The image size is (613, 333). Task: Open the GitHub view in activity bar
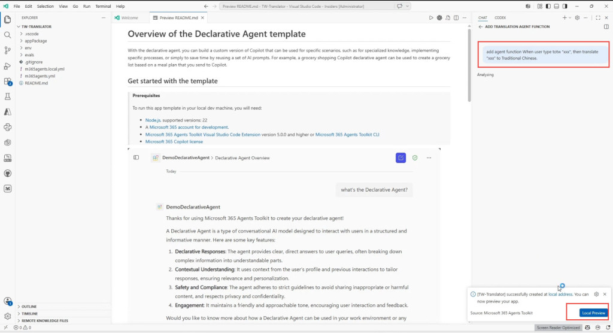point(7,173)
